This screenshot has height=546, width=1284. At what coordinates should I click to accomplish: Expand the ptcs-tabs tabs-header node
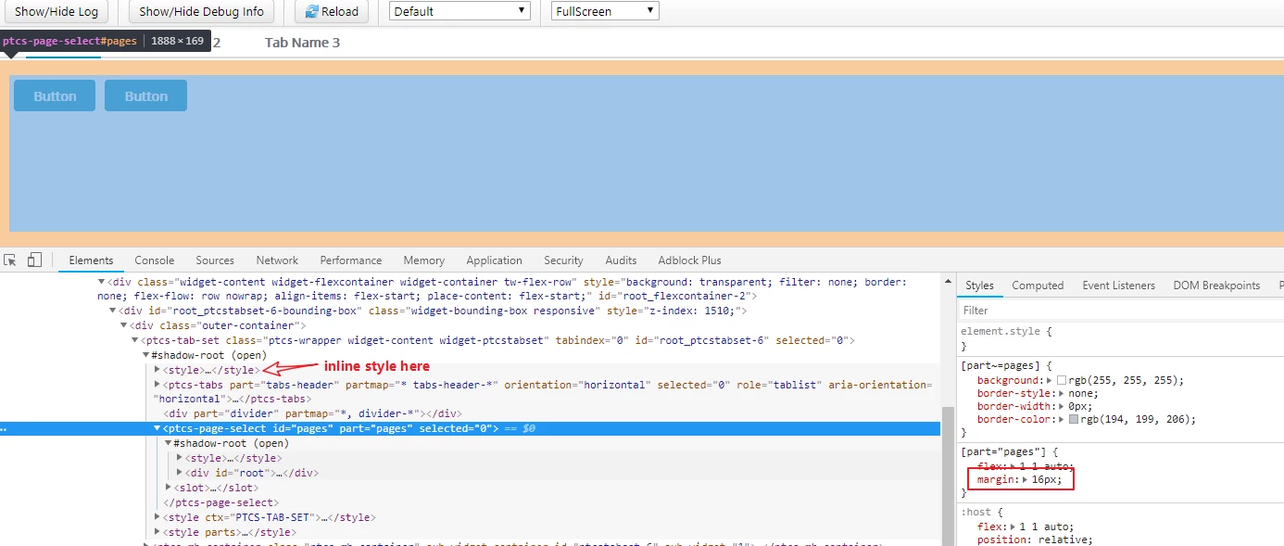[x=157, y=385]
